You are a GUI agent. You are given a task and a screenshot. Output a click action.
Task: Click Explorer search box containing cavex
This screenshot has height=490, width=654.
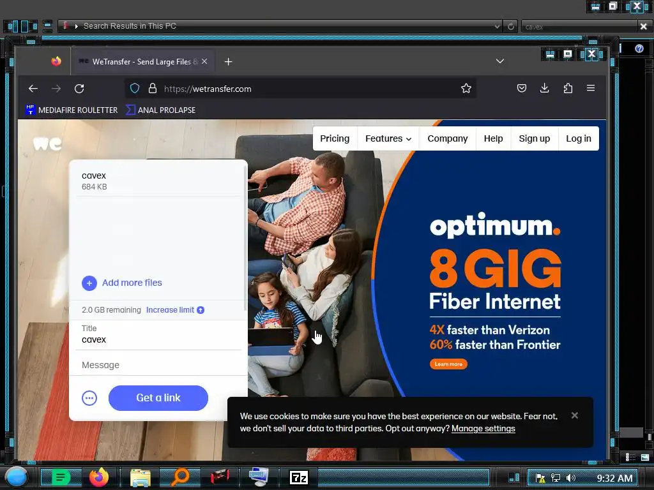(579, 26)
